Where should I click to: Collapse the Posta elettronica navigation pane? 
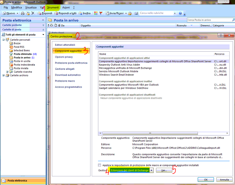[43, 20]
